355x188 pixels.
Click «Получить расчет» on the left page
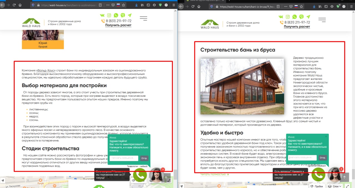tap(118, 25)
